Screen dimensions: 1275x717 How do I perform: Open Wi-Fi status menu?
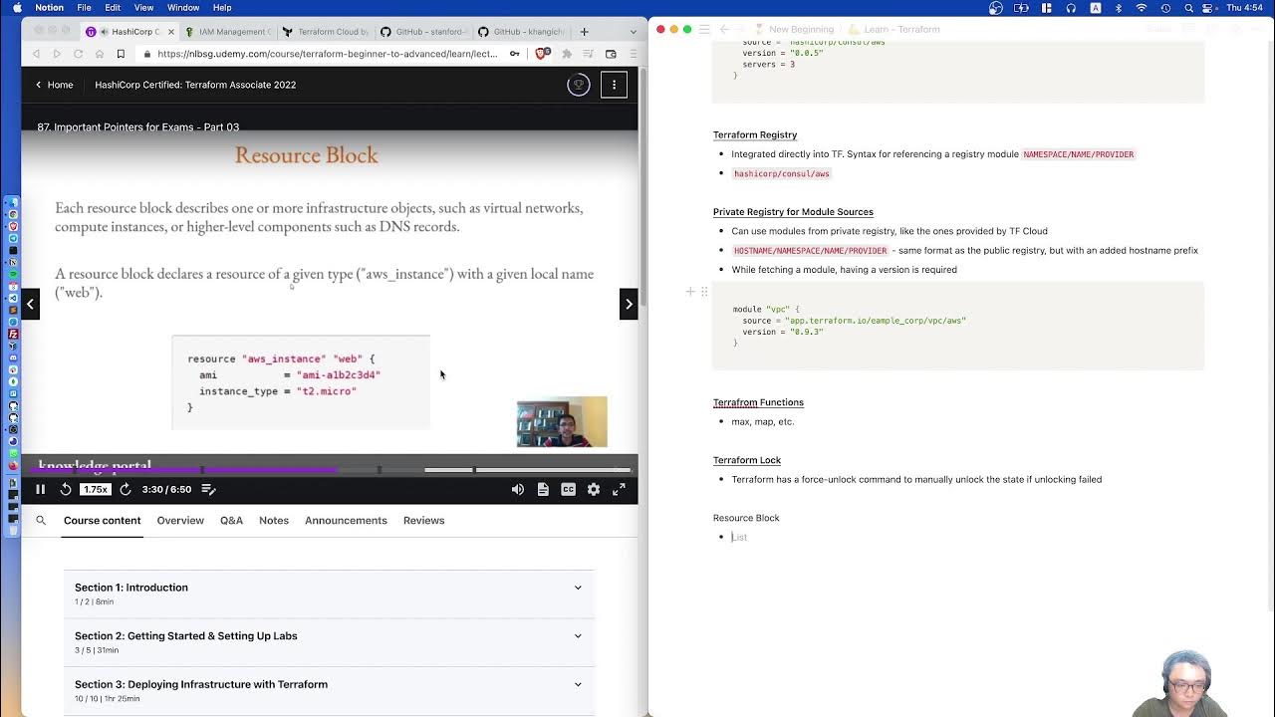click(1142, 8)
